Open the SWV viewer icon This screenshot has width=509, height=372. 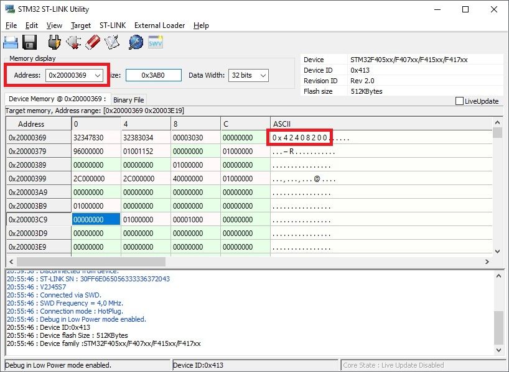point(155,42)
